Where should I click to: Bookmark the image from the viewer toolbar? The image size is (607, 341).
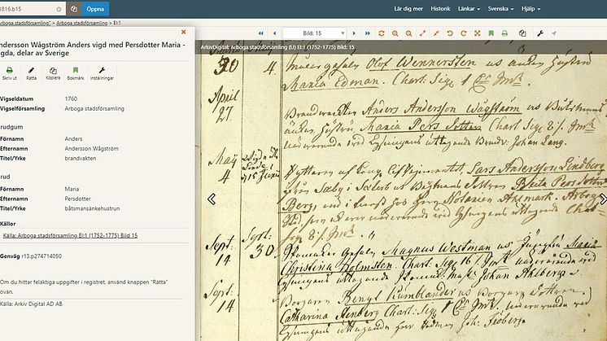tap(491, 33)
